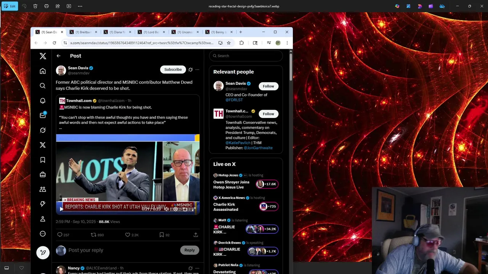Switch to Breitbart tab
Image resolution: width=488 pixels, height=274 pixels.
pos(83,32)
